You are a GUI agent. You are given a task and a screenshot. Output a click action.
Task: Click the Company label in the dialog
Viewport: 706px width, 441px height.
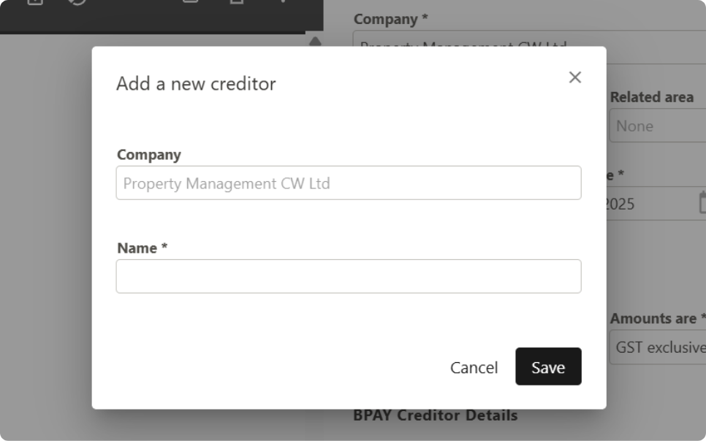[x=149, y=155]
